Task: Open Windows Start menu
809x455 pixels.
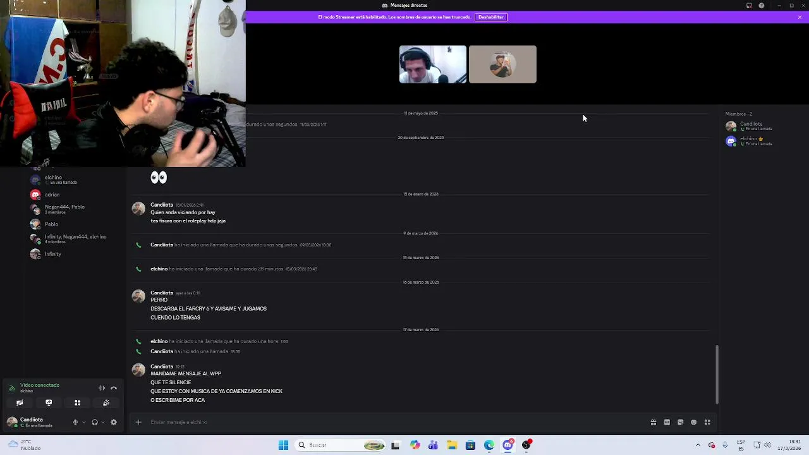Action: tap(283, 445)
